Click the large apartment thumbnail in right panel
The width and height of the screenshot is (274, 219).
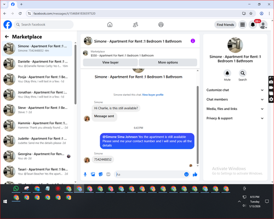click(x=235, y=45)
